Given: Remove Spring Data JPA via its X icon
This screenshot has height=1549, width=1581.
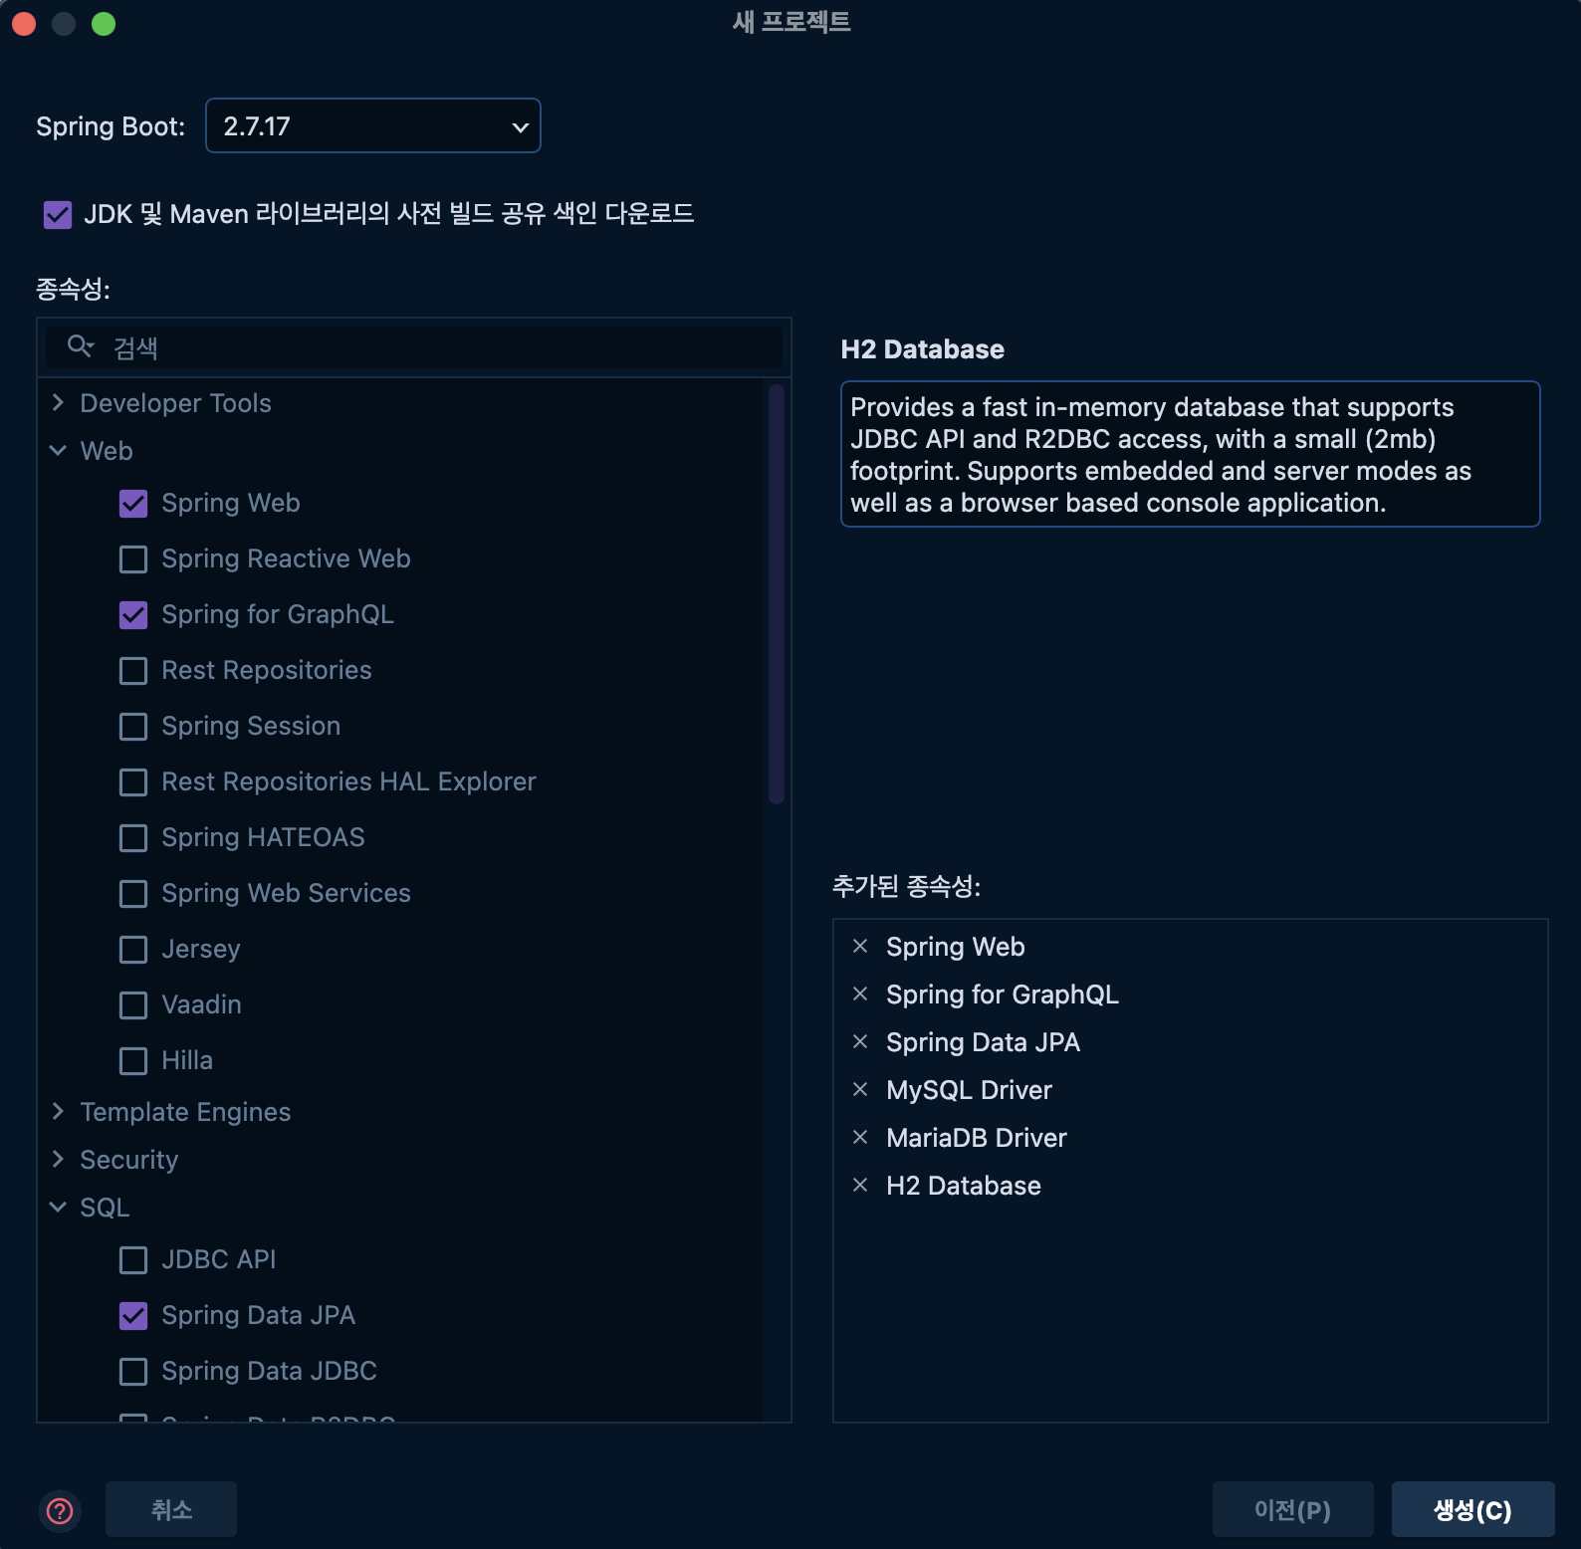Looking at the screenshot, I should click(x=860, y=1042).
